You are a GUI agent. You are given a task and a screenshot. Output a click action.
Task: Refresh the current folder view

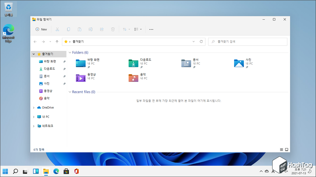(x=201, y=42)
